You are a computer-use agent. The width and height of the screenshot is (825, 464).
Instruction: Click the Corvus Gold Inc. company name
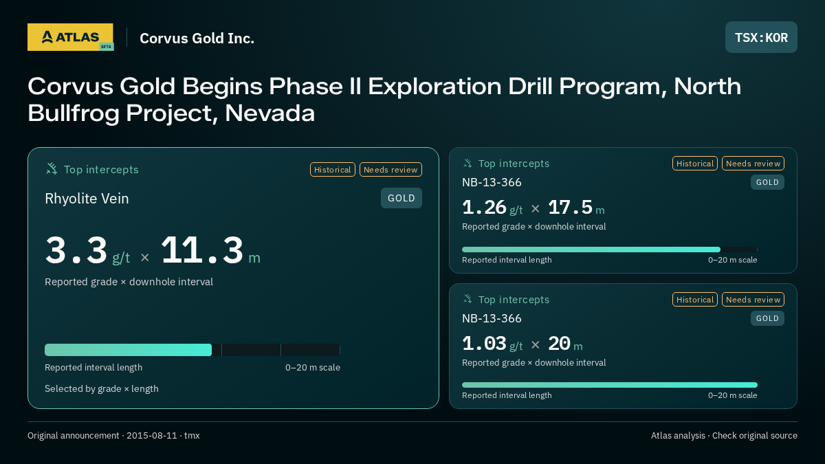197,38
